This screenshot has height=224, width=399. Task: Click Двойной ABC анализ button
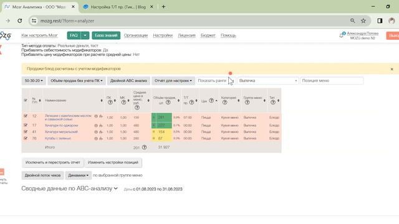point(128,81)
